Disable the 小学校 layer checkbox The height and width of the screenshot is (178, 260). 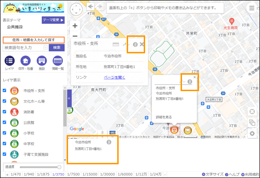(4, 133)
